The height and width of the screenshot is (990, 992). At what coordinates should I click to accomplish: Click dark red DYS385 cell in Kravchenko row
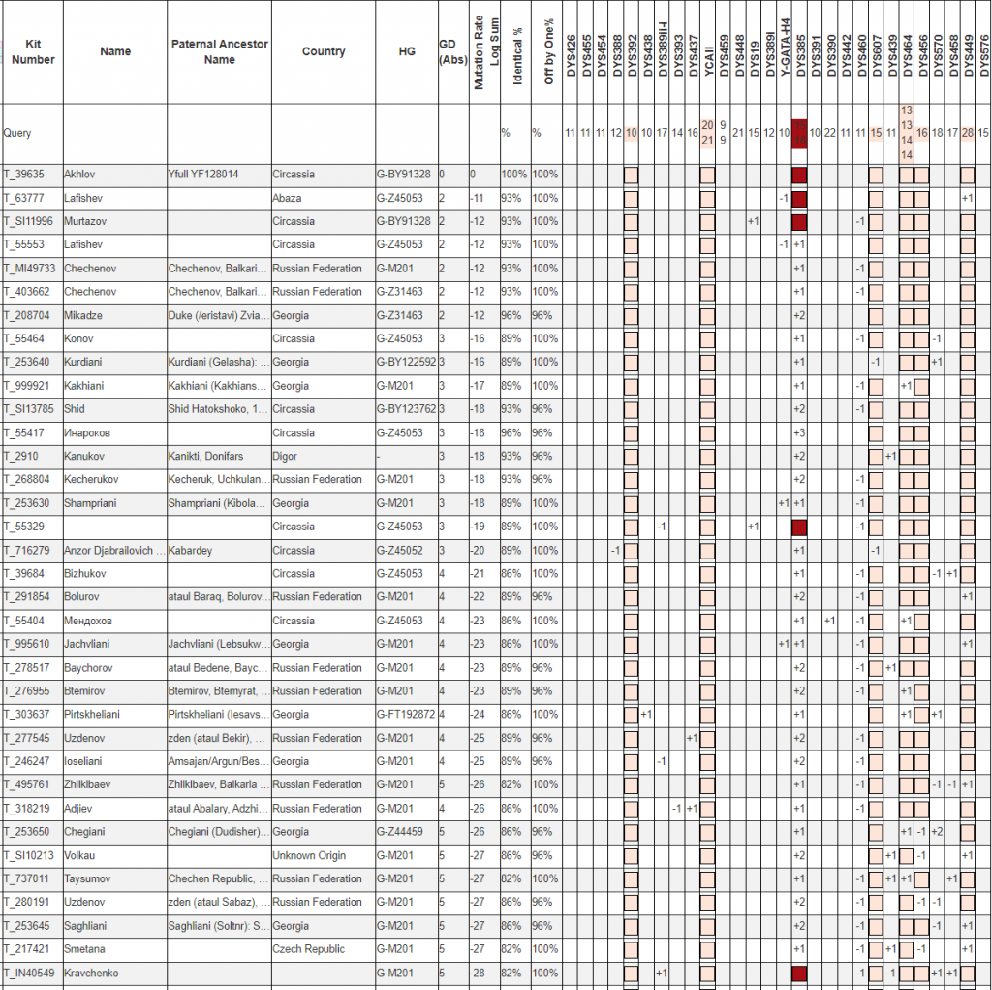(x=799, y=974)
